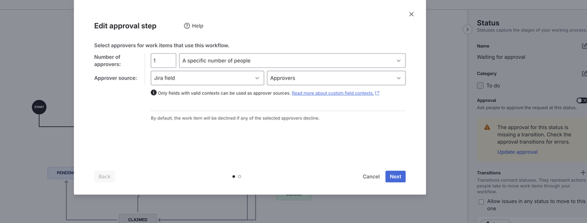
Task: Close the Edit approval step dialog
Action: [x=411, y=14]
